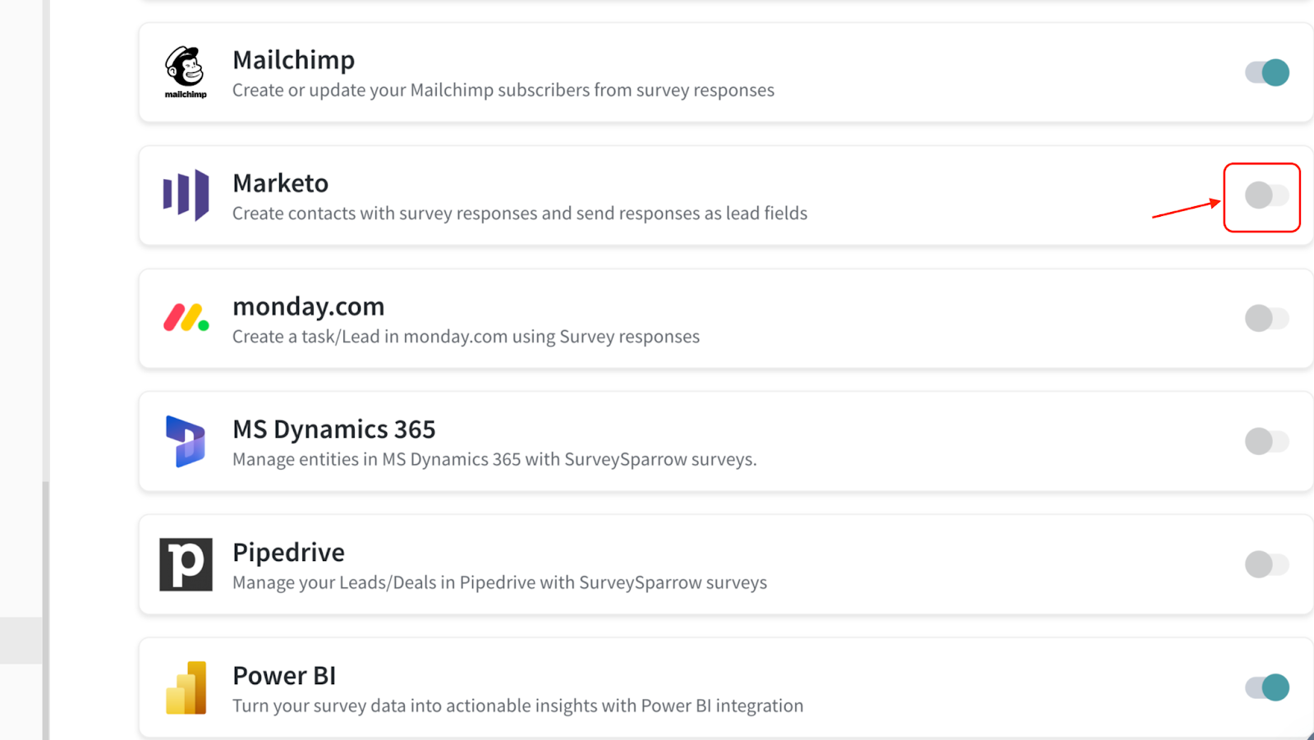Open the Mailchimp integration title
Image resolution: width=1314 pixels, height=740 pixels.
click(293, 60)
